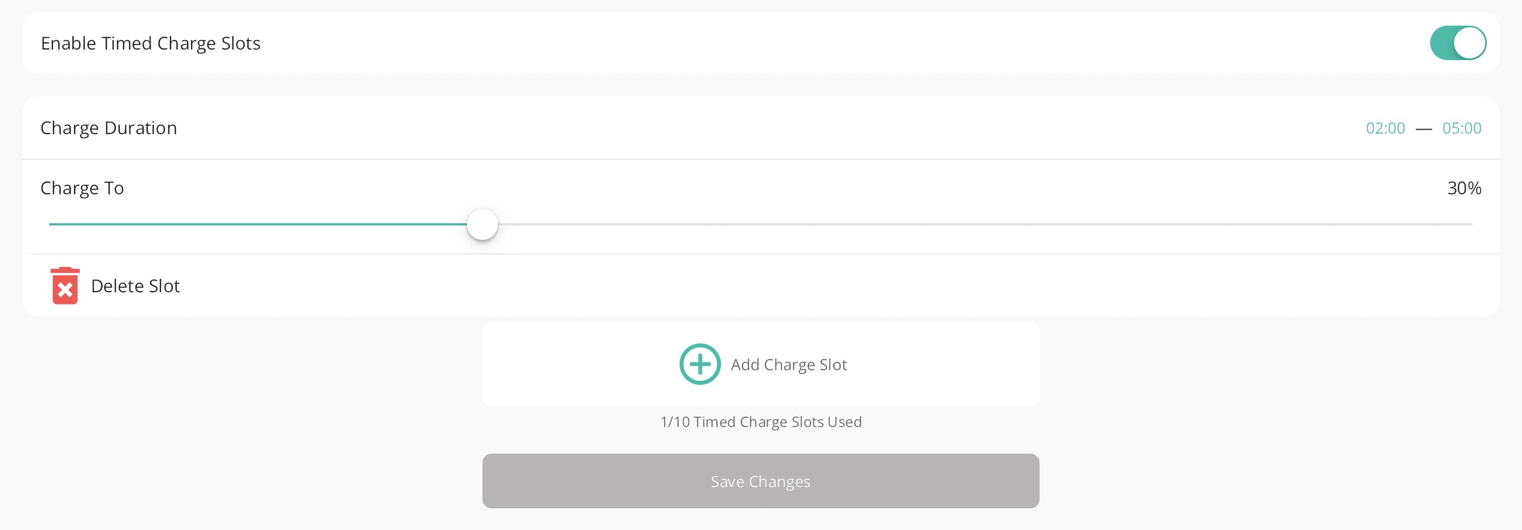Click the Add Charge Slot text
Viewport: 1522px width, 530px height.
[789, 365]
